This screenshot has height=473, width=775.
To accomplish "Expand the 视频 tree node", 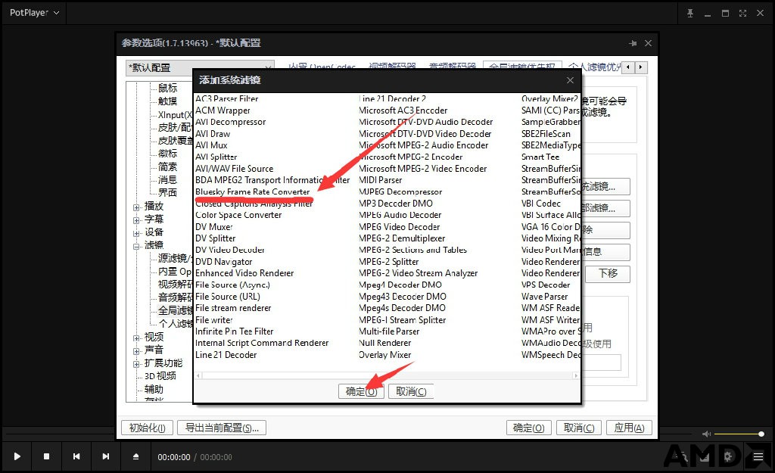I will pos(136,338).
